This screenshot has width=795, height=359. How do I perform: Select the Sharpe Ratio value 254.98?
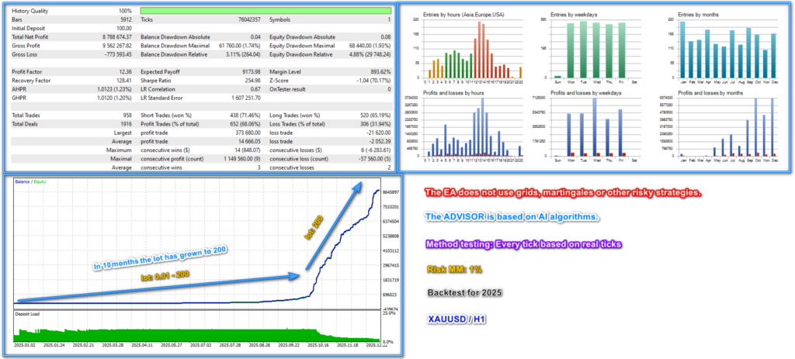(x=252, y=81)
